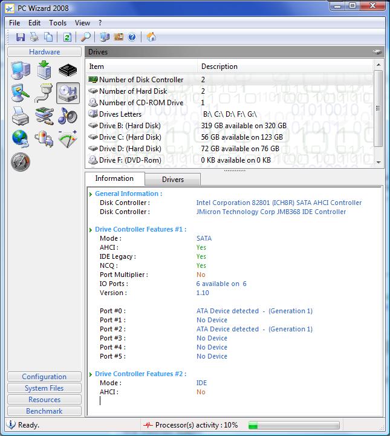390x436 pixels.
Task: Collapse the General Information section arrow
Action: (x=91, y=194)
